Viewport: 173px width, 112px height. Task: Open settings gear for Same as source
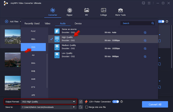[x=145, y=32]
